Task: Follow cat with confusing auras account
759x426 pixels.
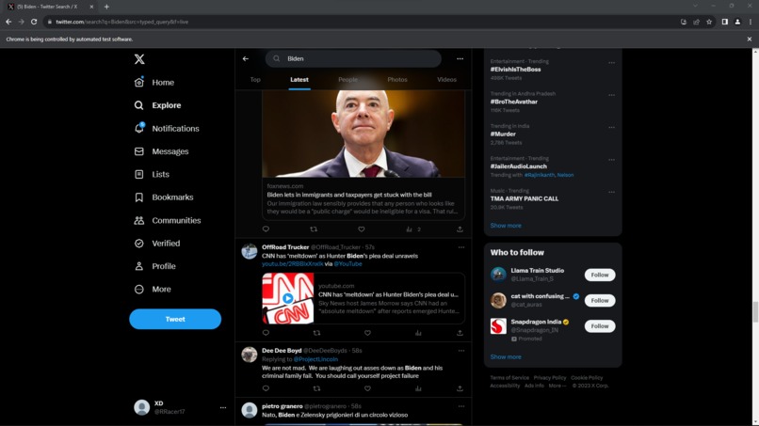Action: click(x=600, y=300)
